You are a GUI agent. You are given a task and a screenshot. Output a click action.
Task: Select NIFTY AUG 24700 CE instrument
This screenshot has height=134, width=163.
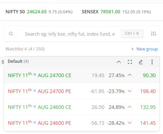pos(40,75)
